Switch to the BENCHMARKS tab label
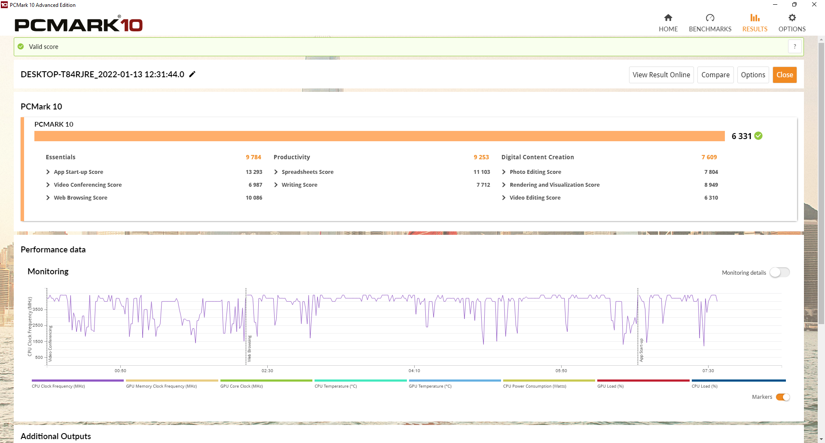Screen dimensions: 825x443 [x=710, y=29]
